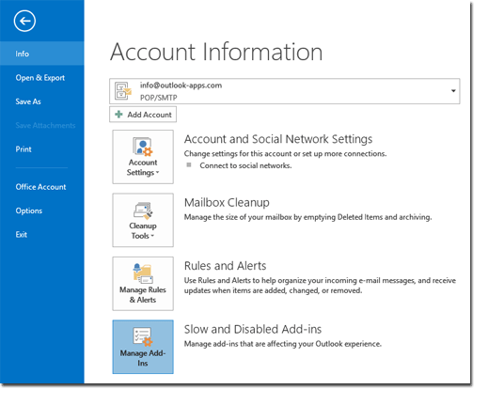Click the POP/SMTP account type text
Image resolution: width=488 pixels, height=405 pixels.
(159, 98)
